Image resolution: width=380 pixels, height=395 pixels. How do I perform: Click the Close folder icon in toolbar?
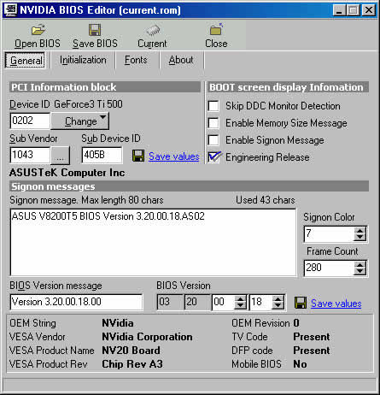216,29
